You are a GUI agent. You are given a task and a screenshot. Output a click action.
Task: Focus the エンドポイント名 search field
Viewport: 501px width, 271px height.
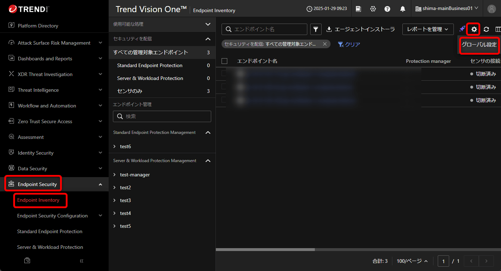point(264,29)
